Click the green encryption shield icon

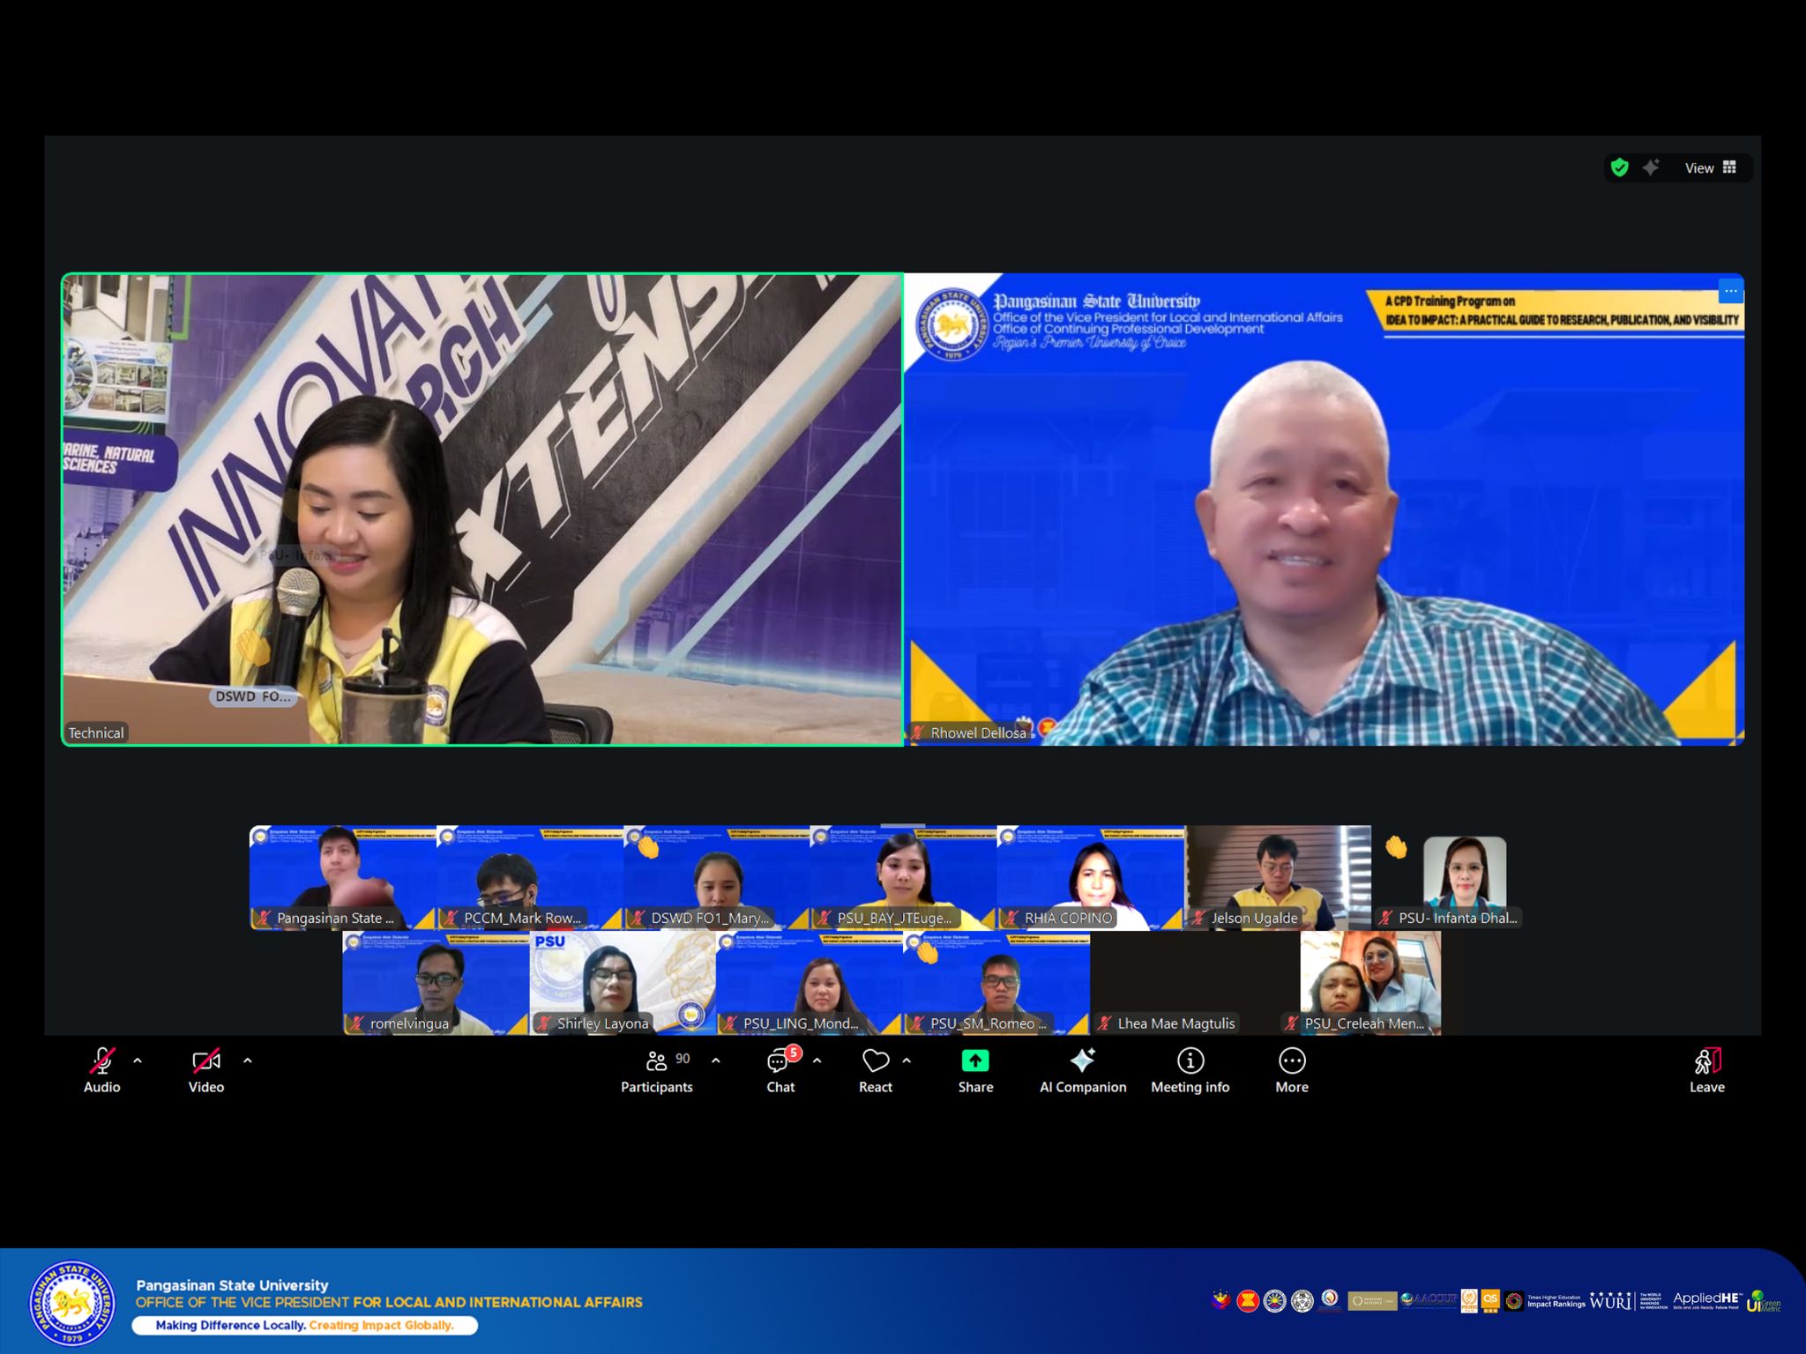click(x=1619, y=167)
